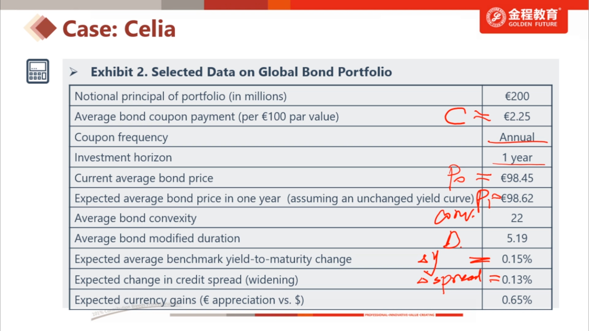The height and width of the screenshot is (331, 589).
Task: Click the handwritten red "C" annotation
Action: pyautogui.click(x=455, y=117)
